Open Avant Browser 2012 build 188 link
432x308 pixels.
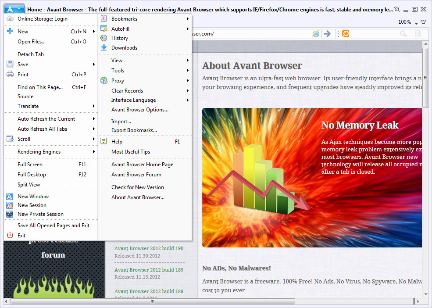point(149,291)
